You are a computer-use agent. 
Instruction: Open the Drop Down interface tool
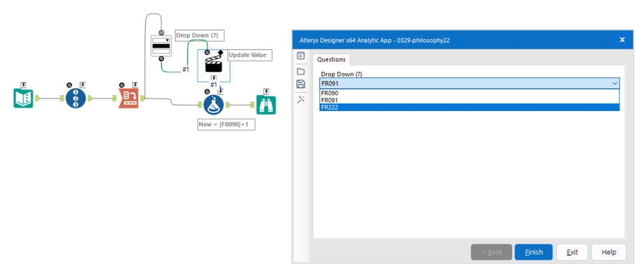(x=161, y=45)
